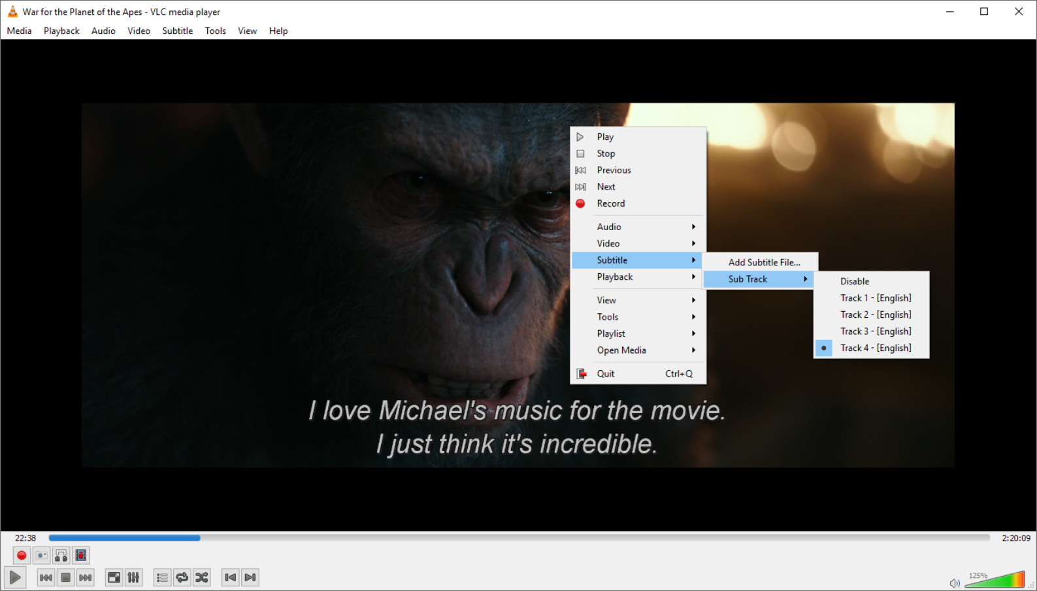Image resolution: width=1037 pixels, height=591 pixels.
Task: Click the single-arrow skip back button beside shuffle
Action: click(x=230, y=577)
